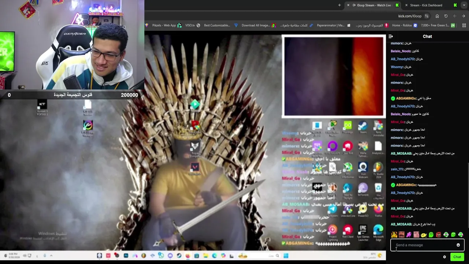Open Microsoft Edge desktop icon

[378, 232]
